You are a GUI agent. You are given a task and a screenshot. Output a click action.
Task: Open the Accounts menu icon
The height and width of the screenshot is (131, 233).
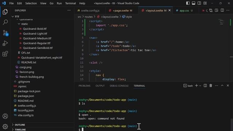coord(5,116)
